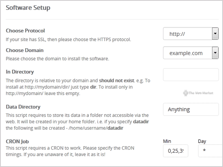Click the Data Directory field containing Anything

(x=191, y=109)
